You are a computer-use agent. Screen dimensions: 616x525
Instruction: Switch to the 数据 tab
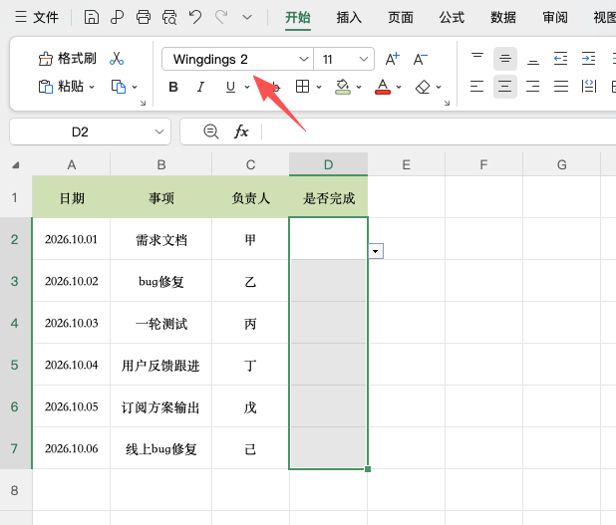click(x=503, y=18)
